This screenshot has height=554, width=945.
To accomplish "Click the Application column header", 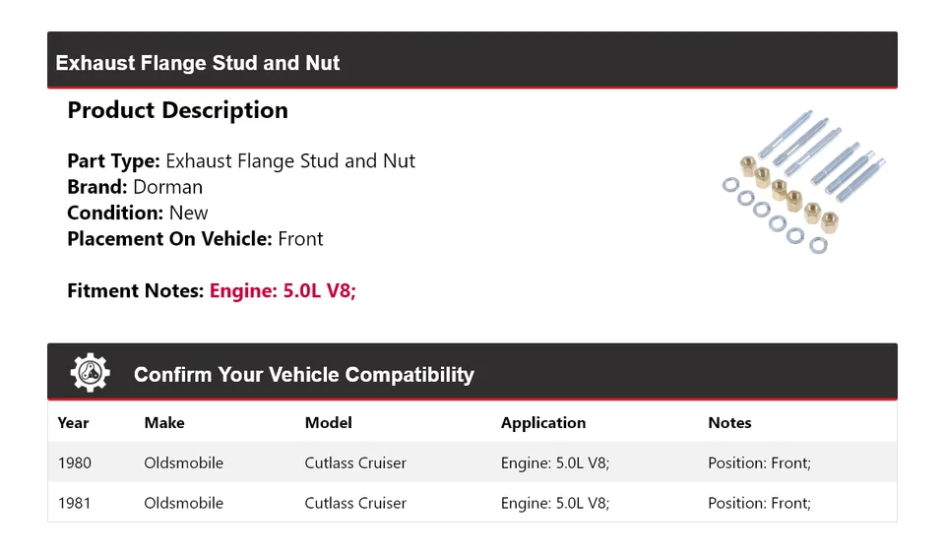I will tap(542, 423).
